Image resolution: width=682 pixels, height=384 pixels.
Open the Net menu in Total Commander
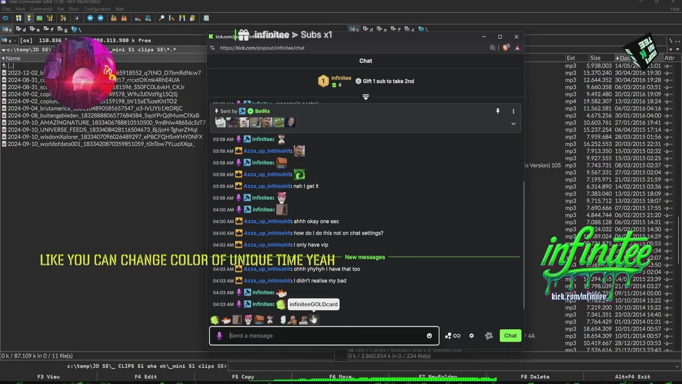pyautogui.click(x=60, y=9)
